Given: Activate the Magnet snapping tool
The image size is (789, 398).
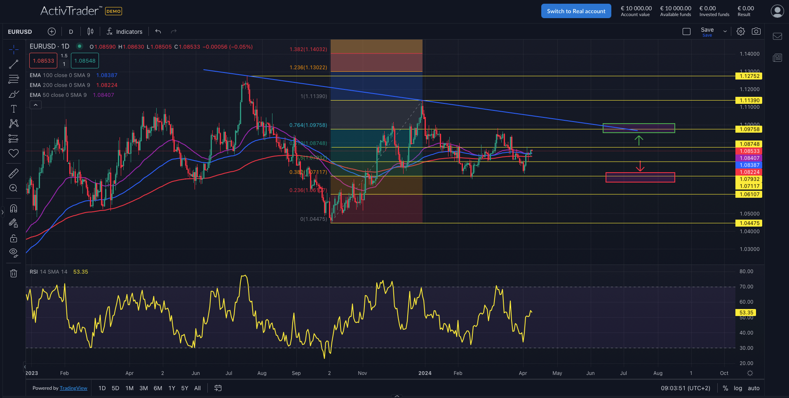Looking at the screenshot, I should pos(14,208).
